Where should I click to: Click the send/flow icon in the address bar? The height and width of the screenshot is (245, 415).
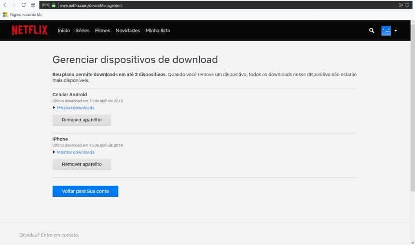click(401, 5)
